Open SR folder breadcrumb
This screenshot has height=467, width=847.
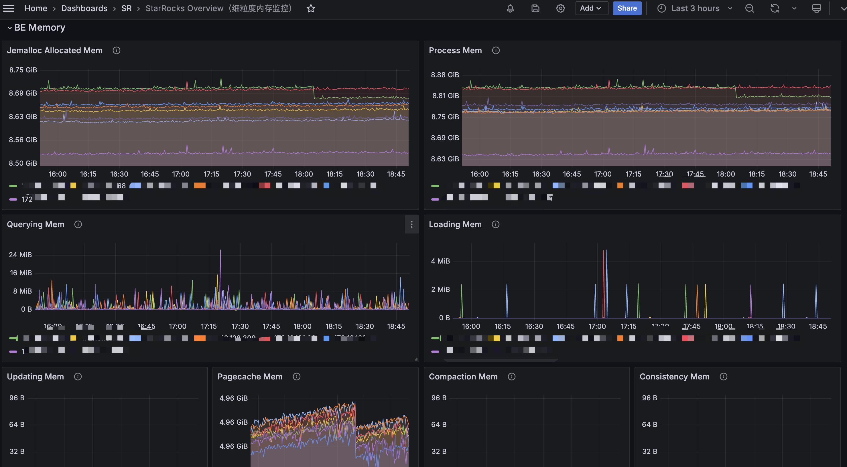(126, 9)
